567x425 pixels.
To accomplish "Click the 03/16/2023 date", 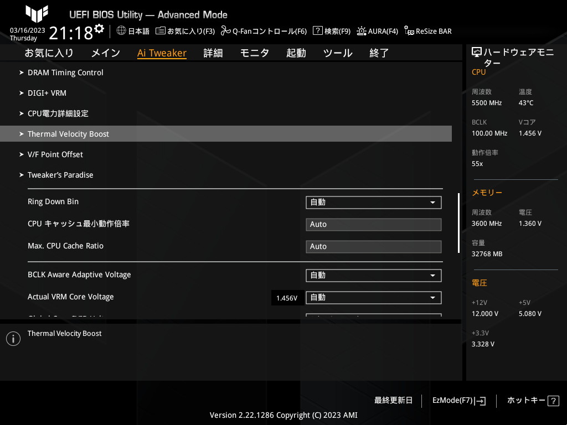I will click(x=28, y=30).
